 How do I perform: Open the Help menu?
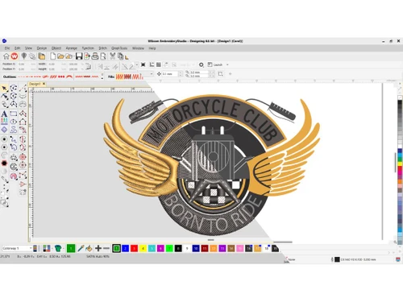[152, 48]
